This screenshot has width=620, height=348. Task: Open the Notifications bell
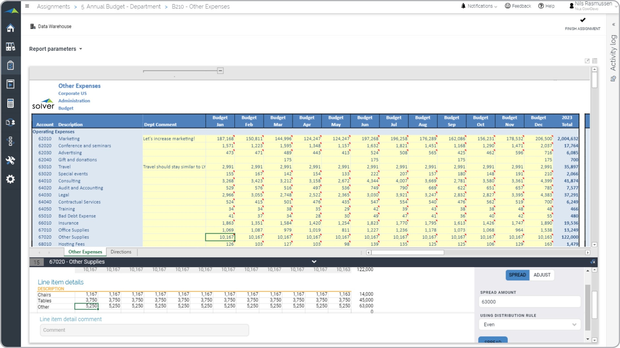click(463, 6)
